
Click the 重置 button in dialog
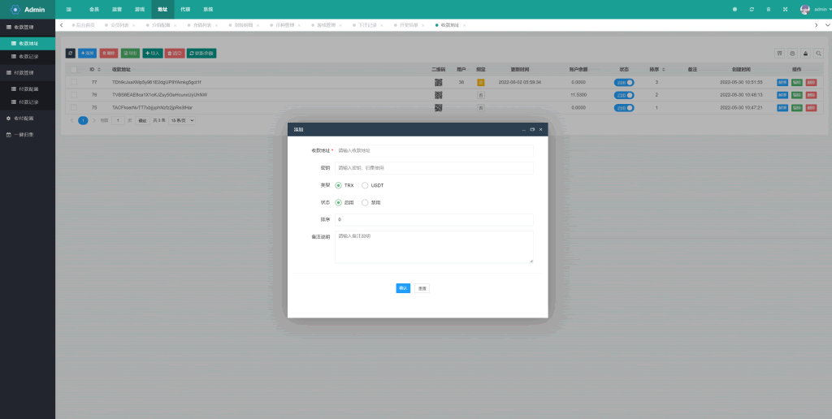pos(422,288)
